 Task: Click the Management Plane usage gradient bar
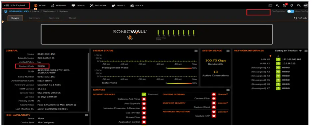179,68
